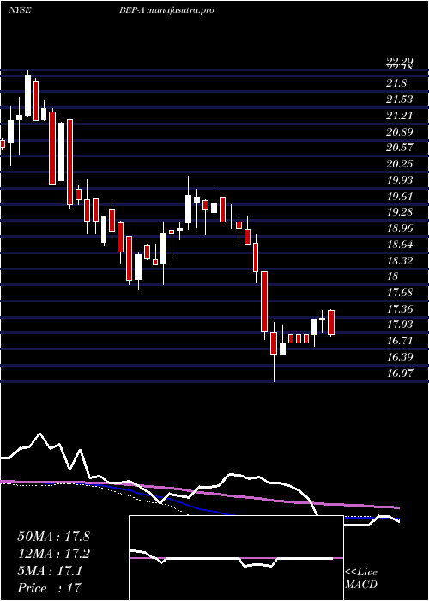This screenshot has width=429, height=601.
Task: Click the 17.03 price axis label
Action: point(400,325)
